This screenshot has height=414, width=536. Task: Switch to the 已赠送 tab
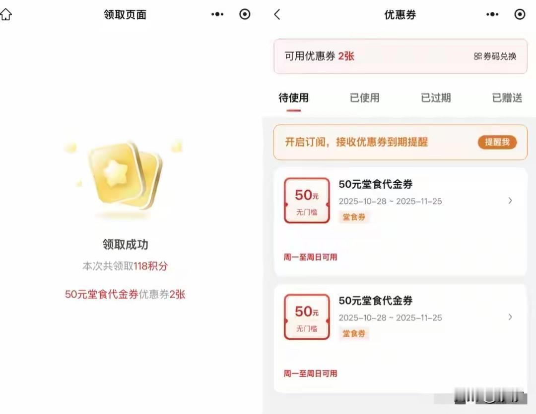507,98
